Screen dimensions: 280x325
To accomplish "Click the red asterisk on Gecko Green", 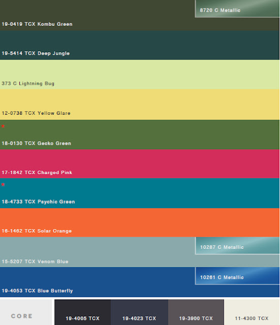I will coord(3,126).
